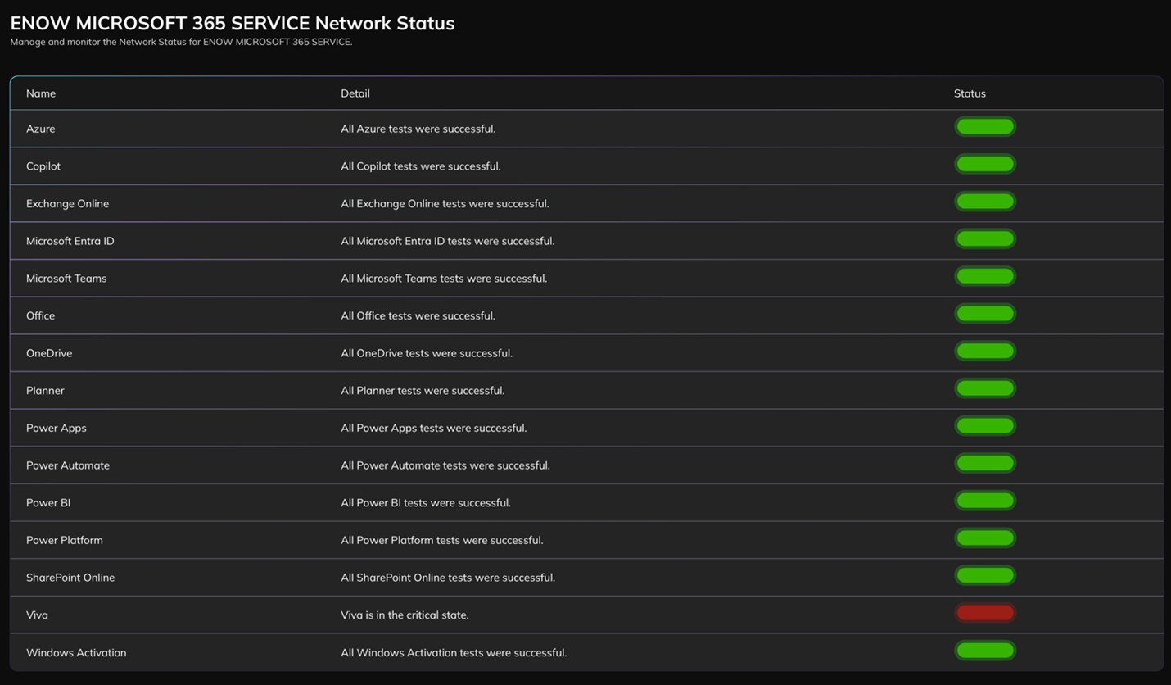The height and width of the screenshot is (685, 1171).
Task: Open the Viva row name
Action: pyautogui.click(x=37, y=615)
